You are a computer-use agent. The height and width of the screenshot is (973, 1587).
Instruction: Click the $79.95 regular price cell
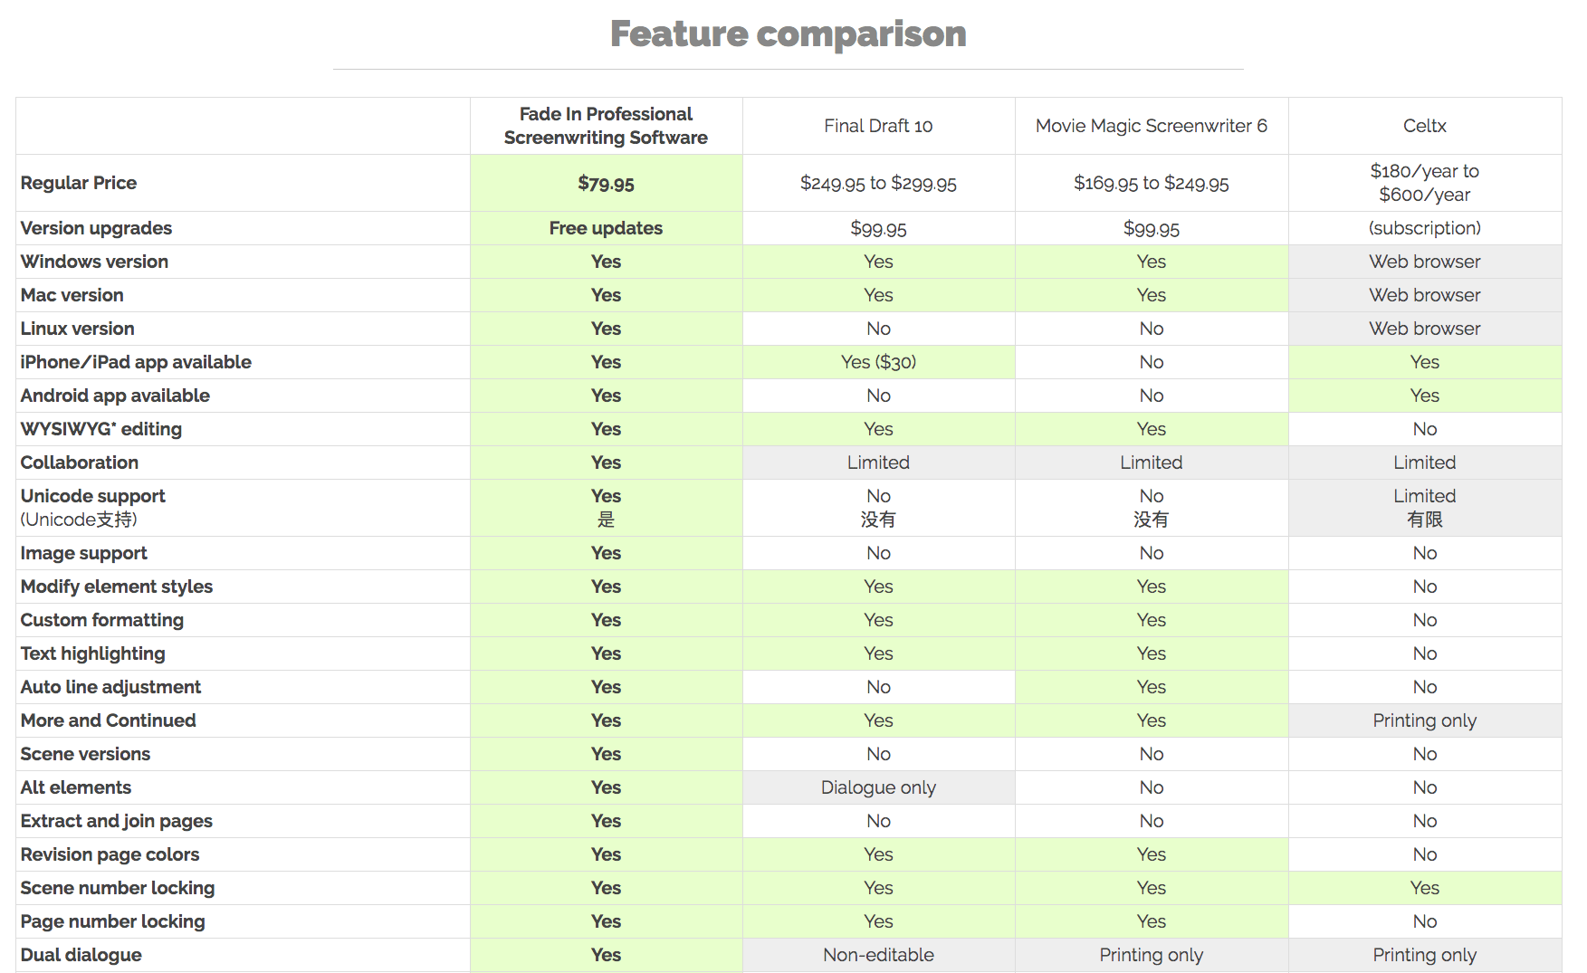point(606,184)
